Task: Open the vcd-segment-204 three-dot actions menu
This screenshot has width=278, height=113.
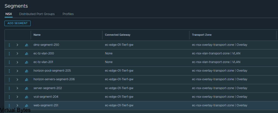Action: 10,97
